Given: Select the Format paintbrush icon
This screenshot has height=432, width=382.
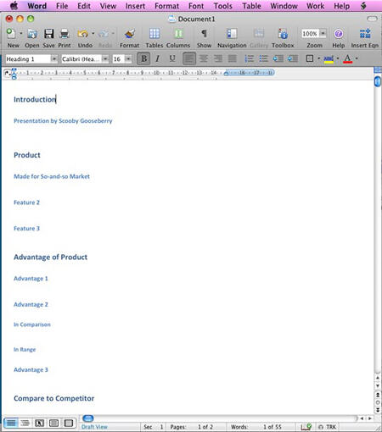Looking at the screenshot, I should pyautogui.click(x=130, y=34).
